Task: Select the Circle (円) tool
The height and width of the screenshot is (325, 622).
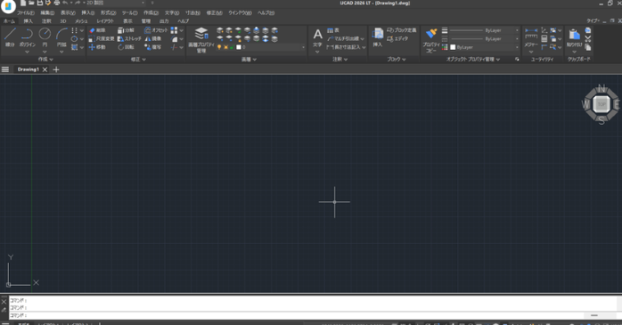Action: (x=45, y=37)
